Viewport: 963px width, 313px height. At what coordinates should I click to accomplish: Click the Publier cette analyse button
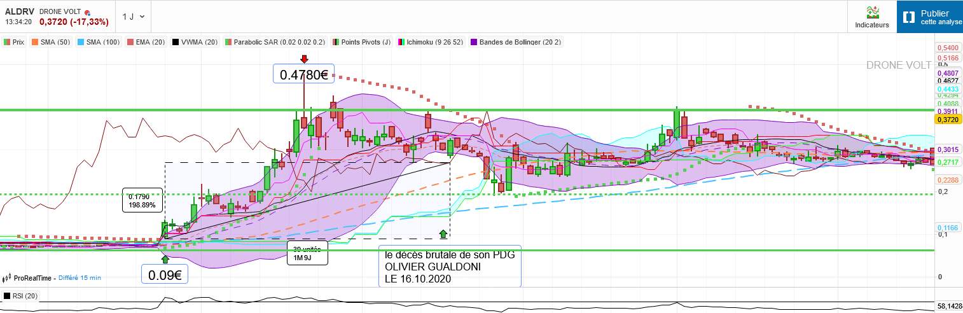point(930,17)
